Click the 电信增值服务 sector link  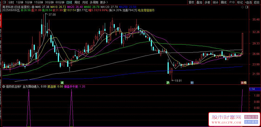point(146,10)
